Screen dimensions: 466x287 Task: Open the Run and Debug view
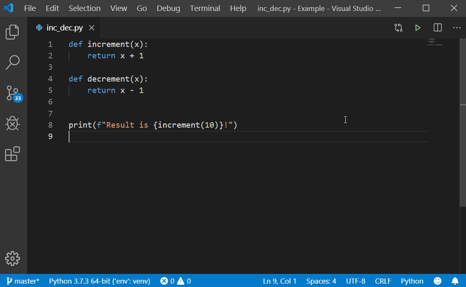click(x=13, y=123)
